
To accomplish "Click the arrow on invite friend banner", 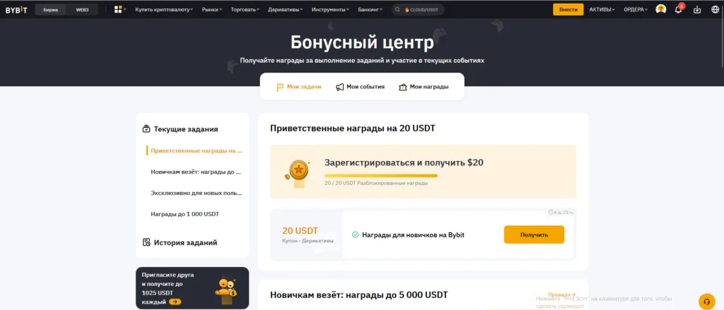I will tap(175, 302).
